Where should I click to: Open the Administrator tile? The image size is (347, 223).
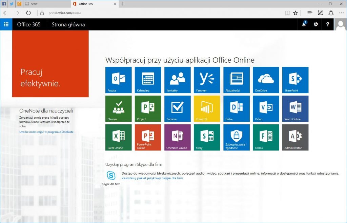(x=295, y=137)
